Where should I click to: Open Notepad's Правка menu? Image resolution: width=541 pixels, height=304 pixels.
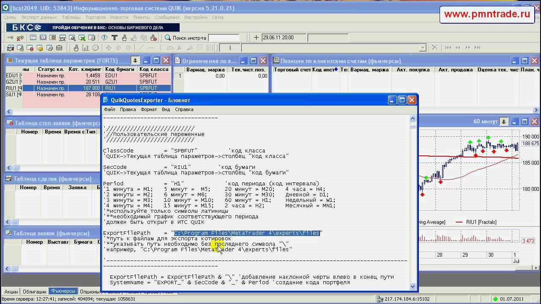point(128,109)
